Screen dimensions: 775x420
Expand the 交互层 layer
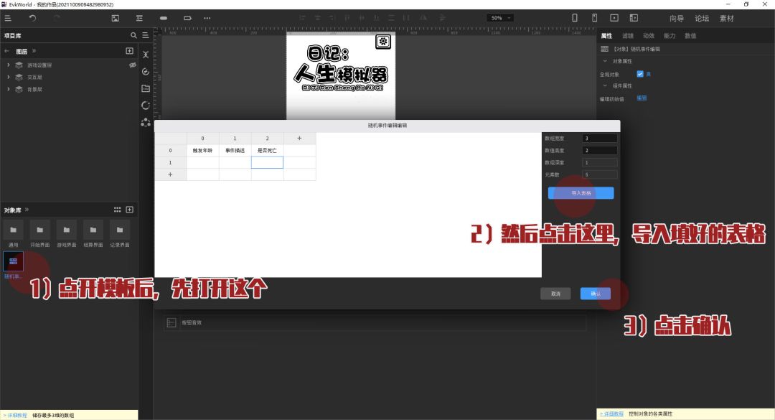[x=9, y=77]
